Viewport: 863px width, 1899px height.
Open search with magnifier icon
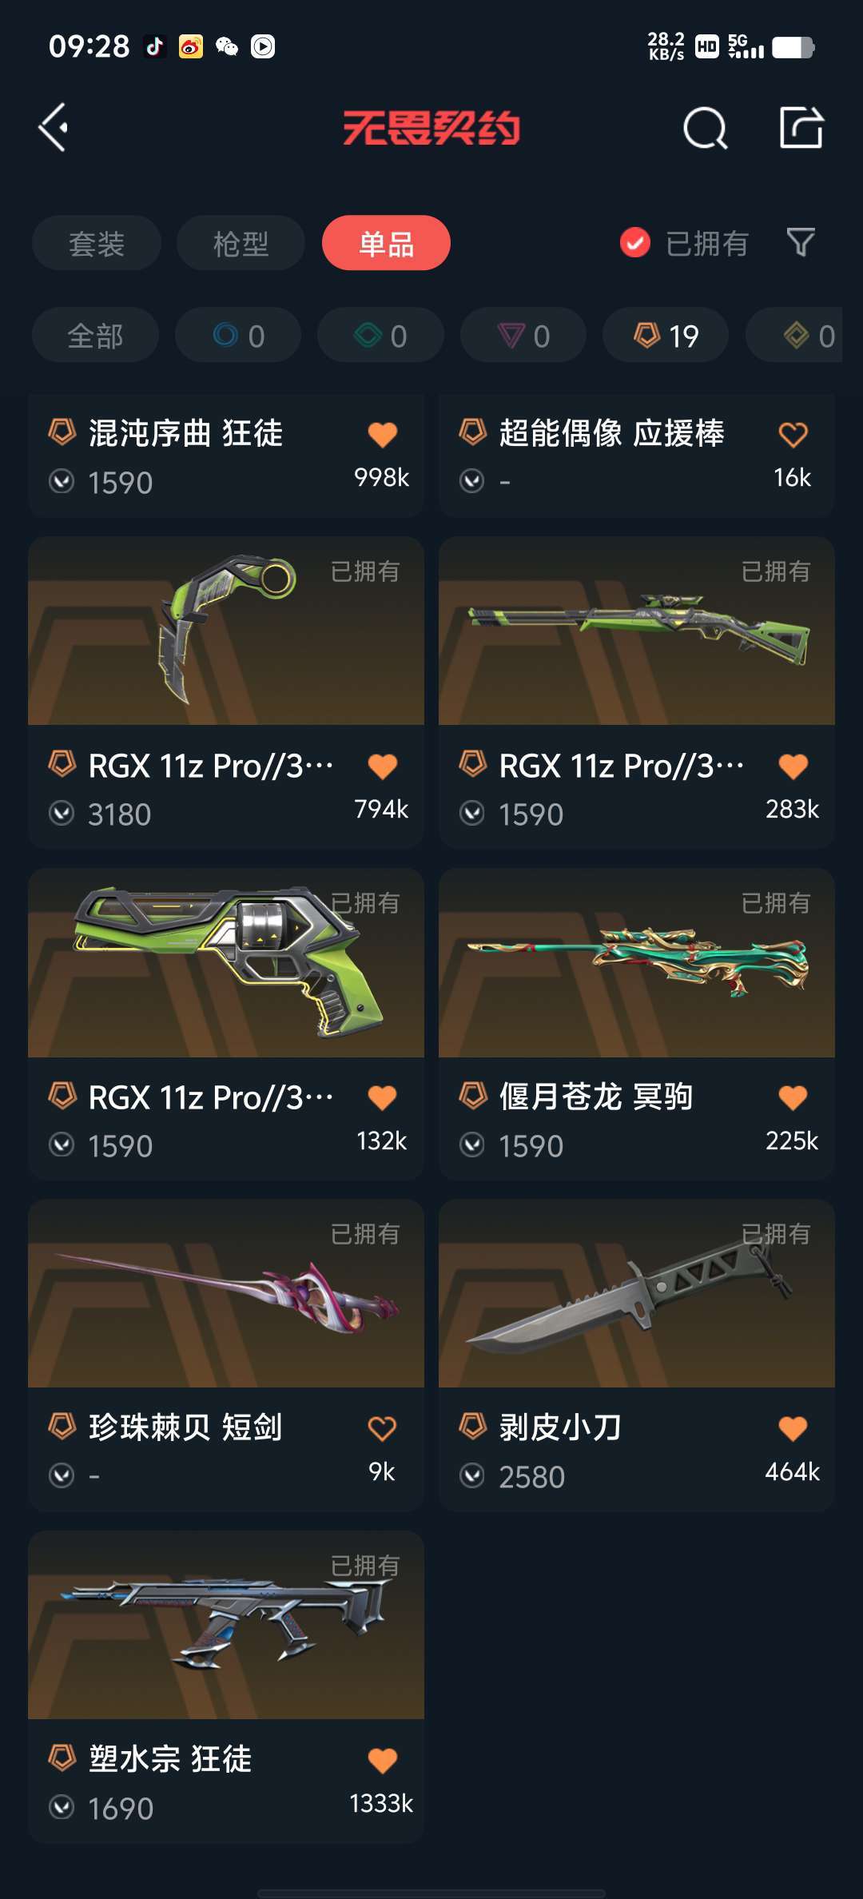coord(706,128)
